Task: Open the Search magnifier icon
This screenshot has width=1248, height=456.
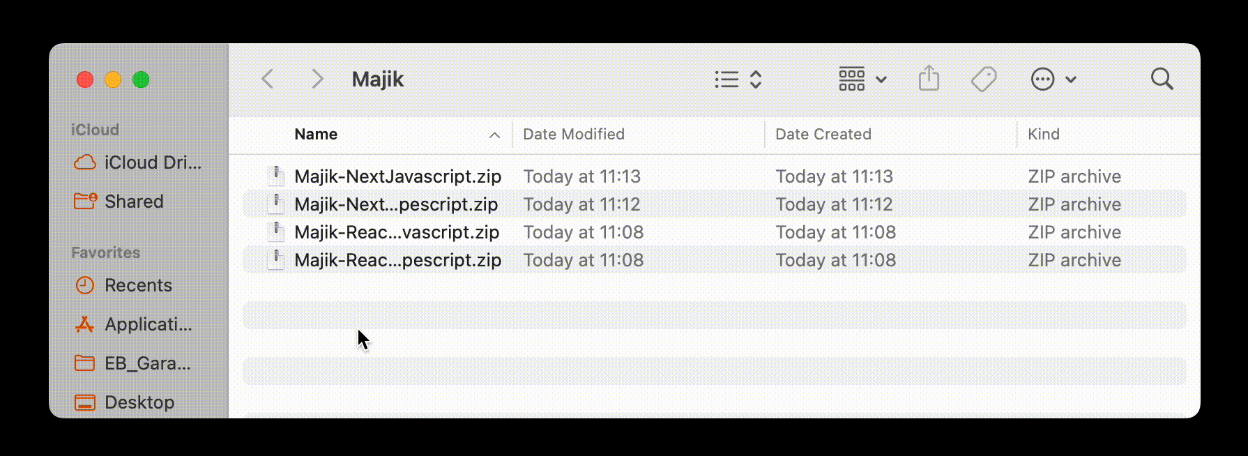Action: pyautogui.click(x=1162, y=79)
